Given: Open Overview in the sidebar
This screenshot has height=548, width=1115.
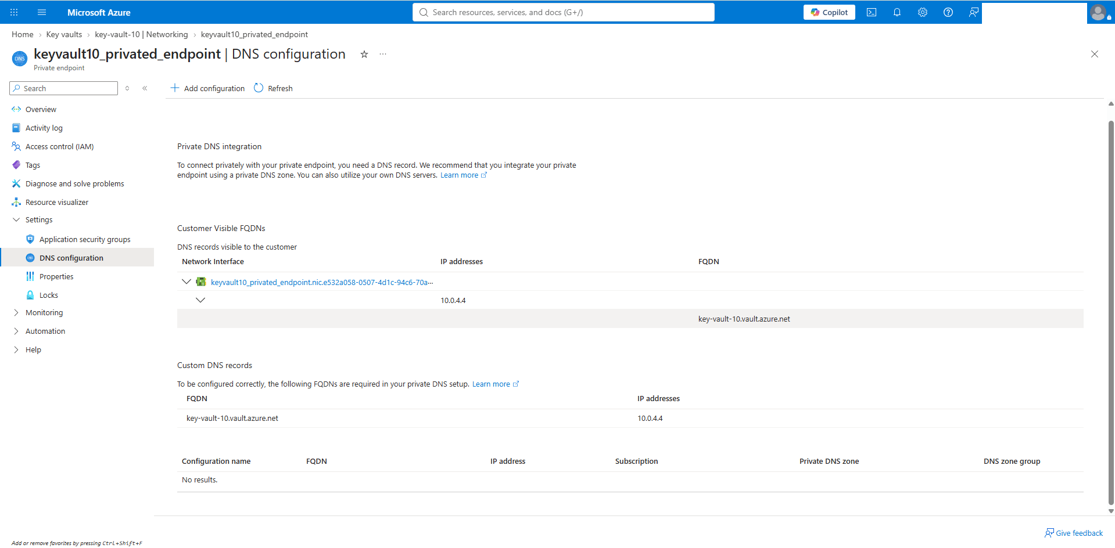Looking at the screenshot, I should (41, 109).
